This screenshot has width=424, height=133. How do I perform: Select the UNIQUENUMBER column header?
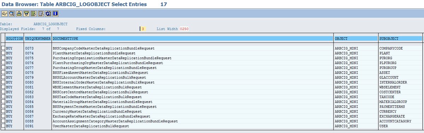(x=38, y=38)
